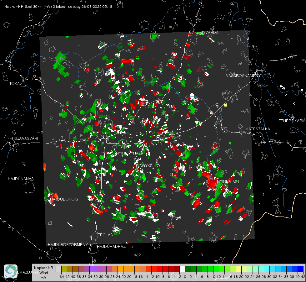The height and width of the screenshot is (282, 306).
Task: Click the FEHÉRGYARMAT label at the right edge
Action: (292, 121)
